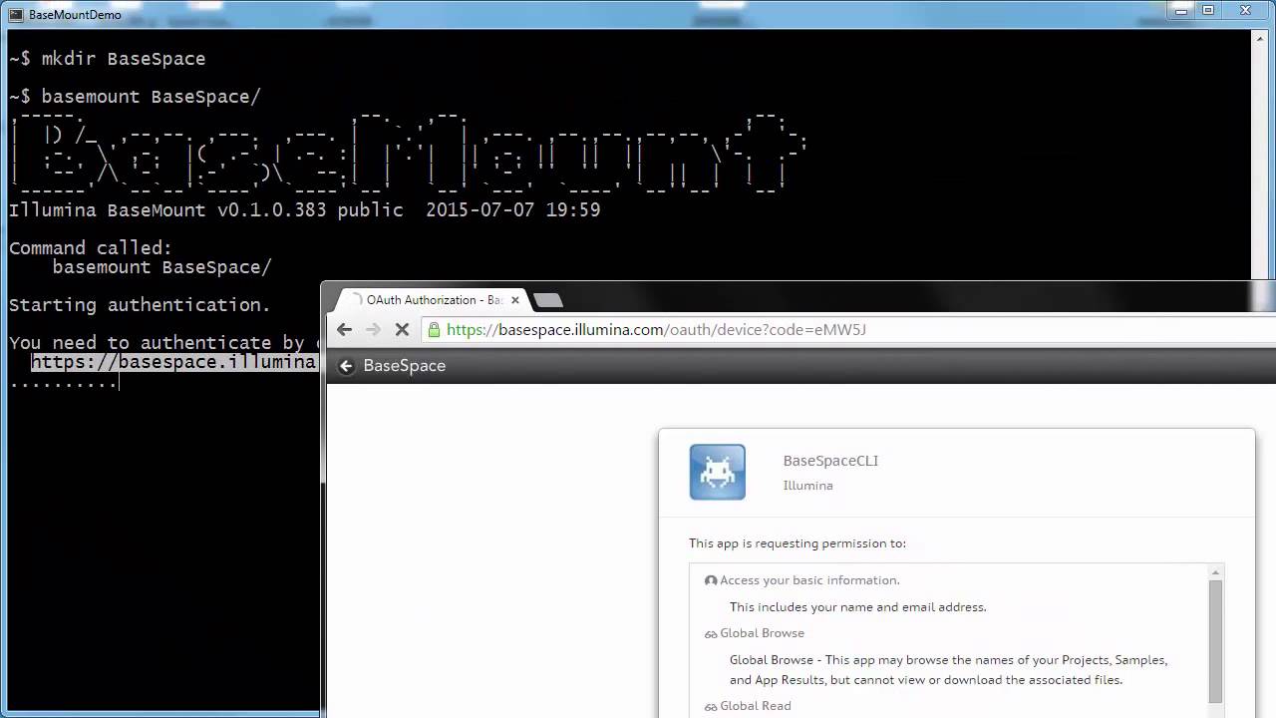1276x718 pixels.
Task: Click the permissions list scrollbar up arrow
Action: click(x=1215, y=572)
